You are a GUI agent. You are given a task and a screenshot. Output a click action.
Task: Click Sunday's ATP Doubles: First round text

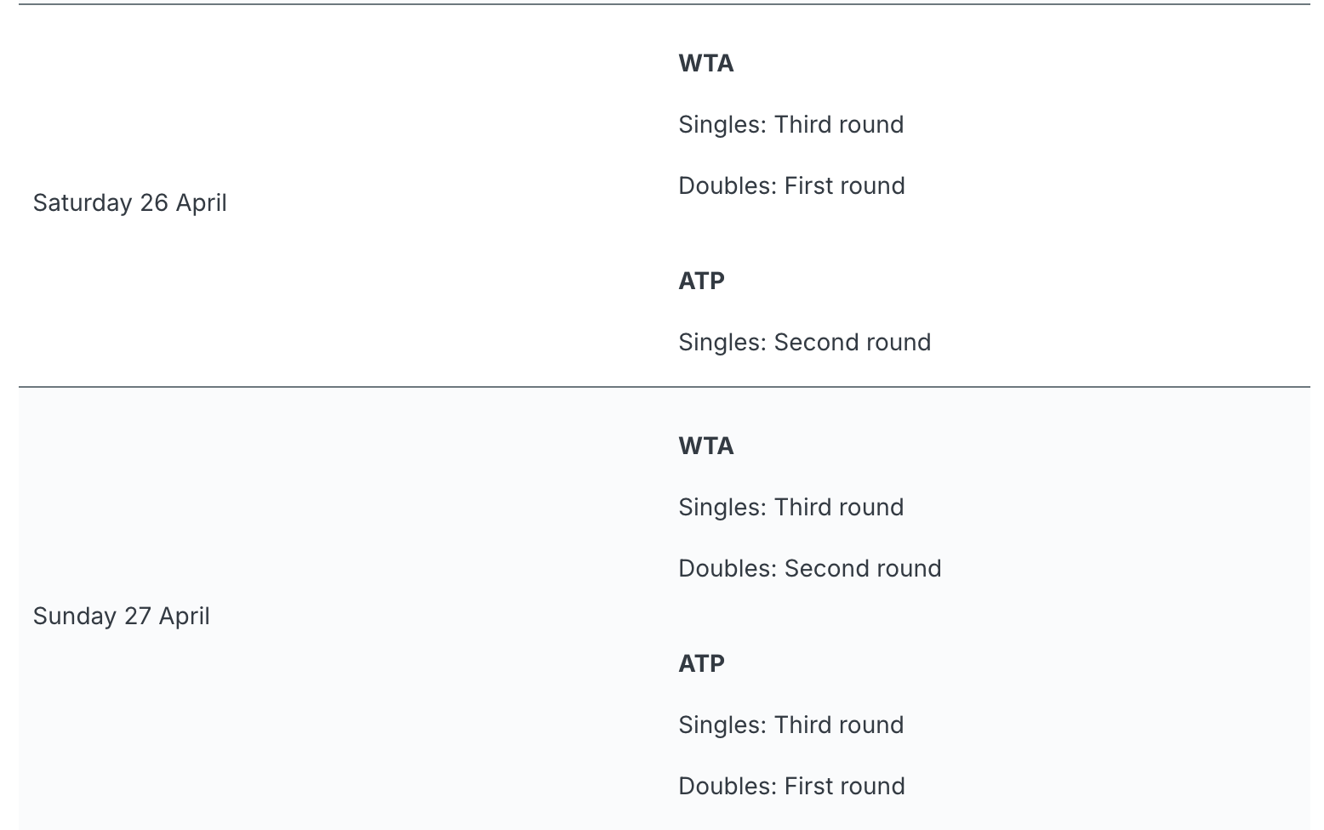tap(791, 786)
